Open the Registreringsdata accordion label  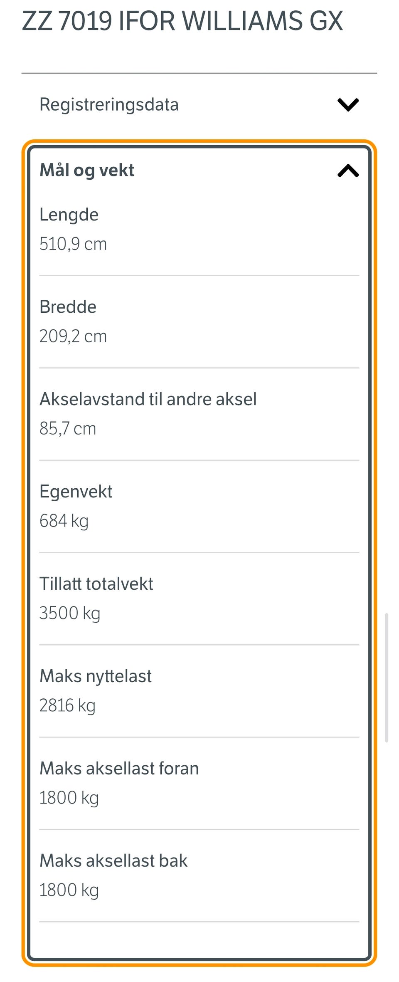coord(109,104)
